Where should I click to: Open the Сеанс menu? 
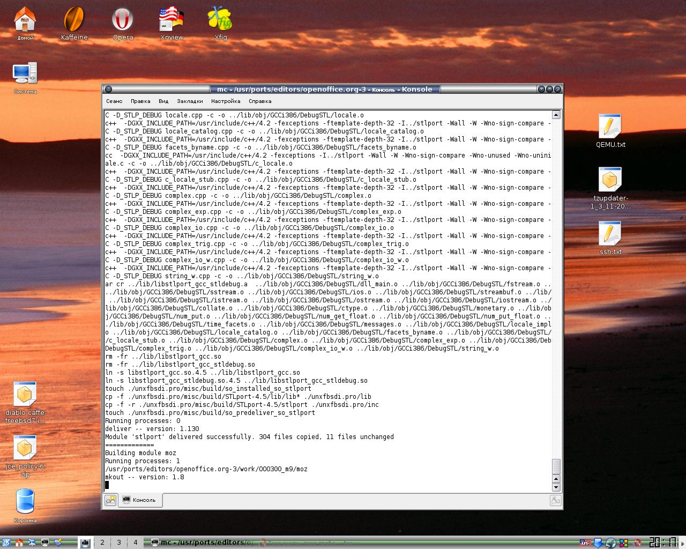click(114, 101)
